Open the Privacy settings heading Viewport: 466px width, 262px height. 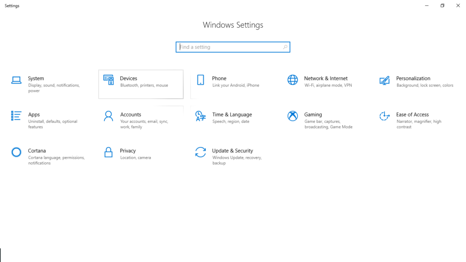pos(128,151)
